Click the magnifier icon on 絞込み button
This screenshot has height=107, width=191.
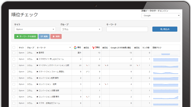point(161,29)
